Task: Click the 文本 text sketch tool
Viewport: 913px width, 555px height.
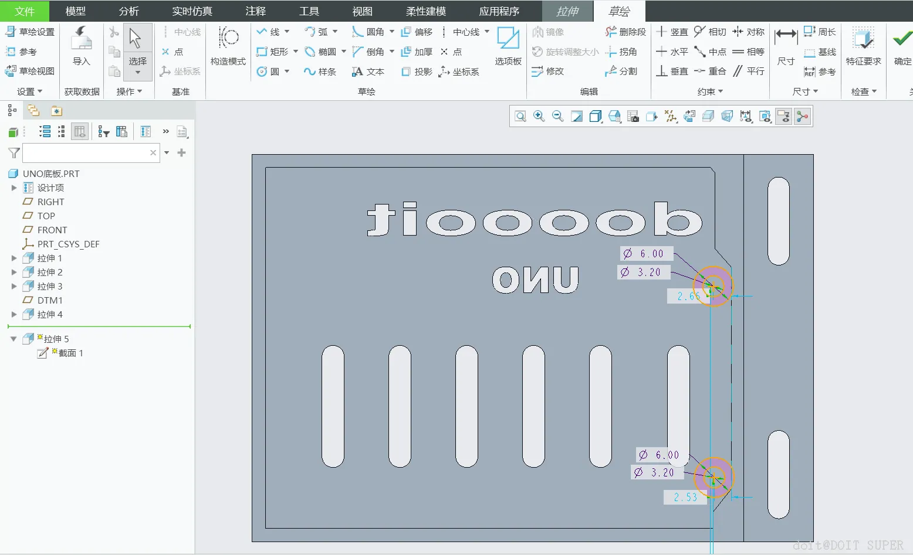Action: [368, 71]
